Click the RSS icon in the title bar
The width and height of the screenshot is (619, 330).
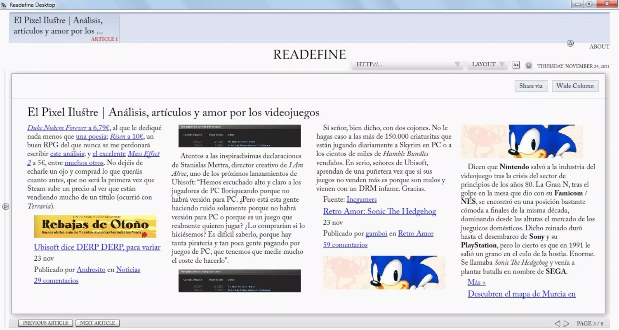pyautogui.click(x=4, y=5)
